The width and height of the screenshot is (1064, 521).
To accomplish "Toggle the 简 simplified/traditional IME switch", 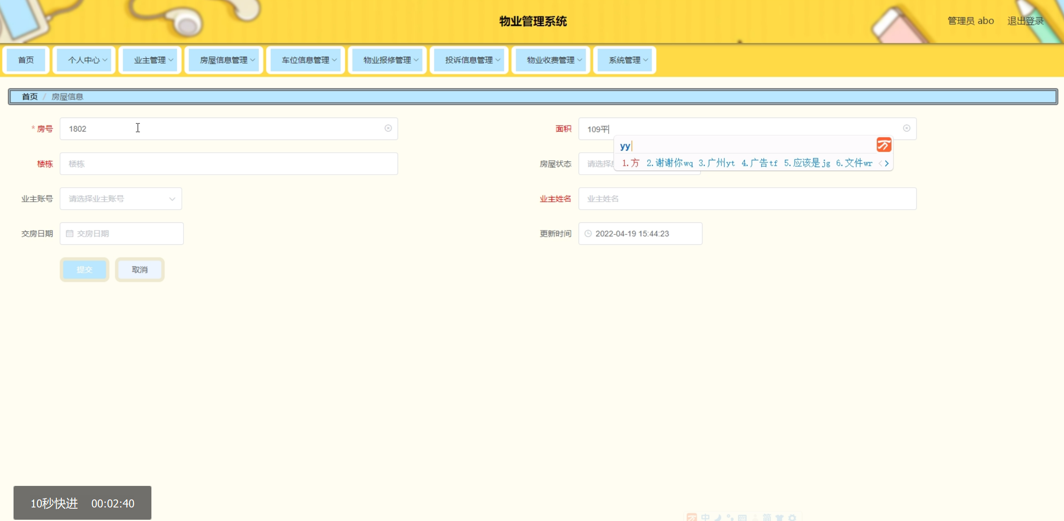I will tap(767, 518).
